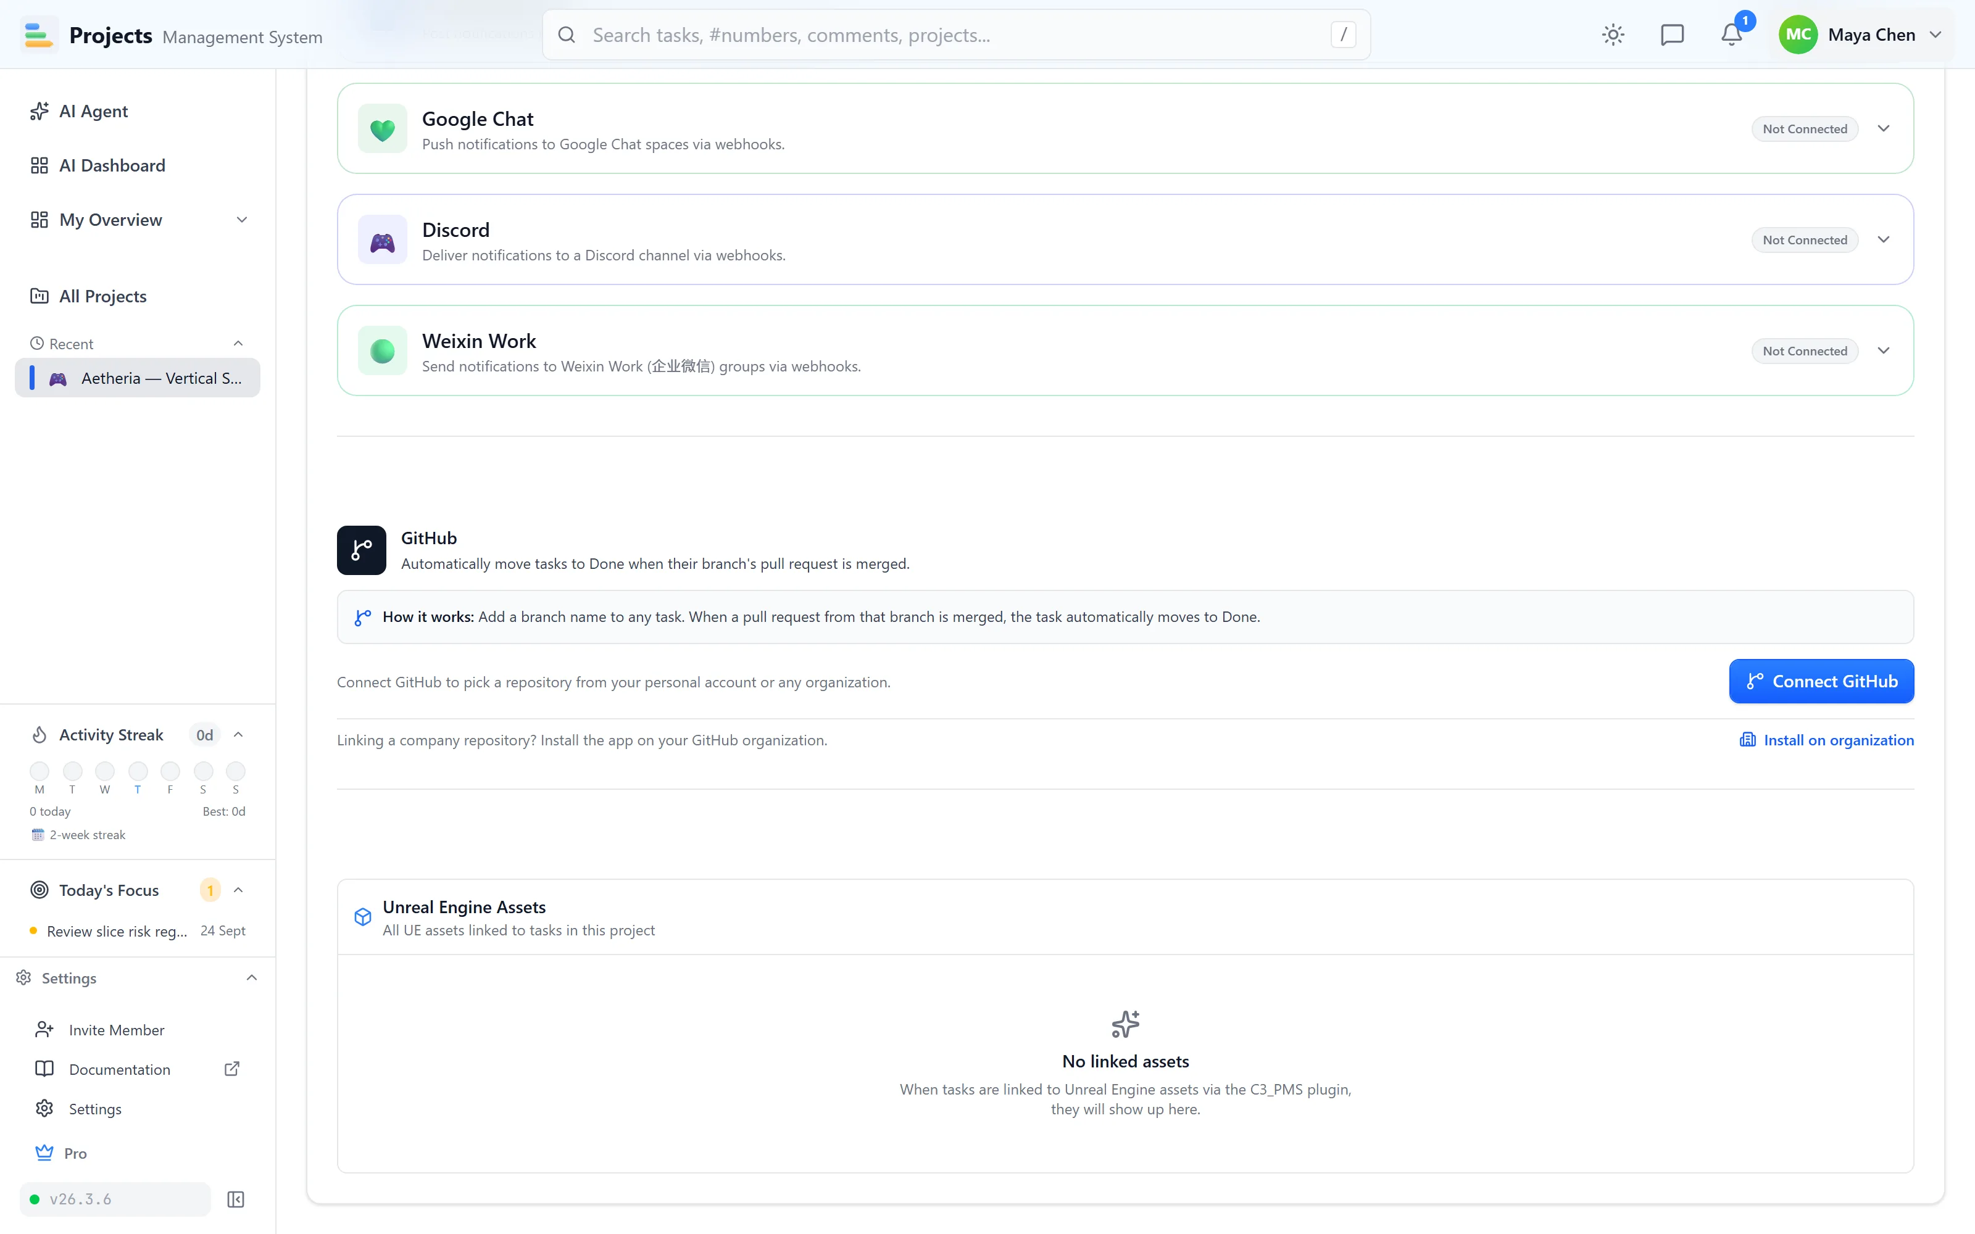Viewport: 1975px width, 1234px height.
Task: Click the Activity Streak flame icon
Action: [x=39, y=734]
